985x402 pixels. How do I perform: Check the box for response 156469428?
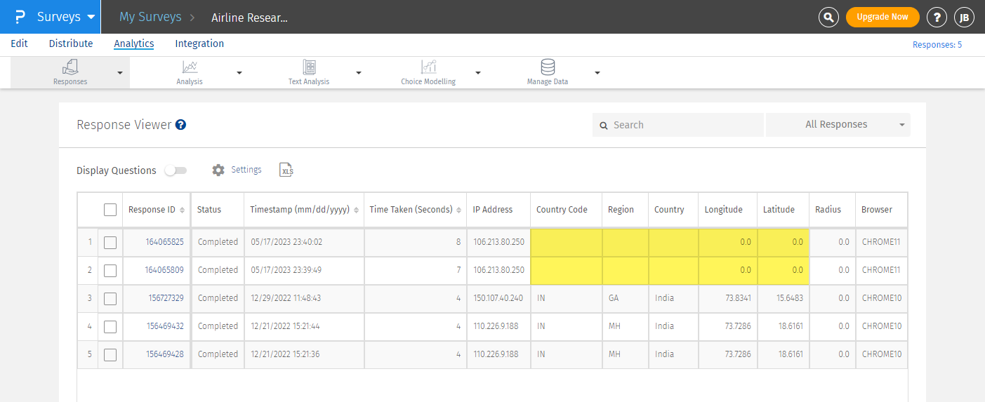click(x=110, y=354)
